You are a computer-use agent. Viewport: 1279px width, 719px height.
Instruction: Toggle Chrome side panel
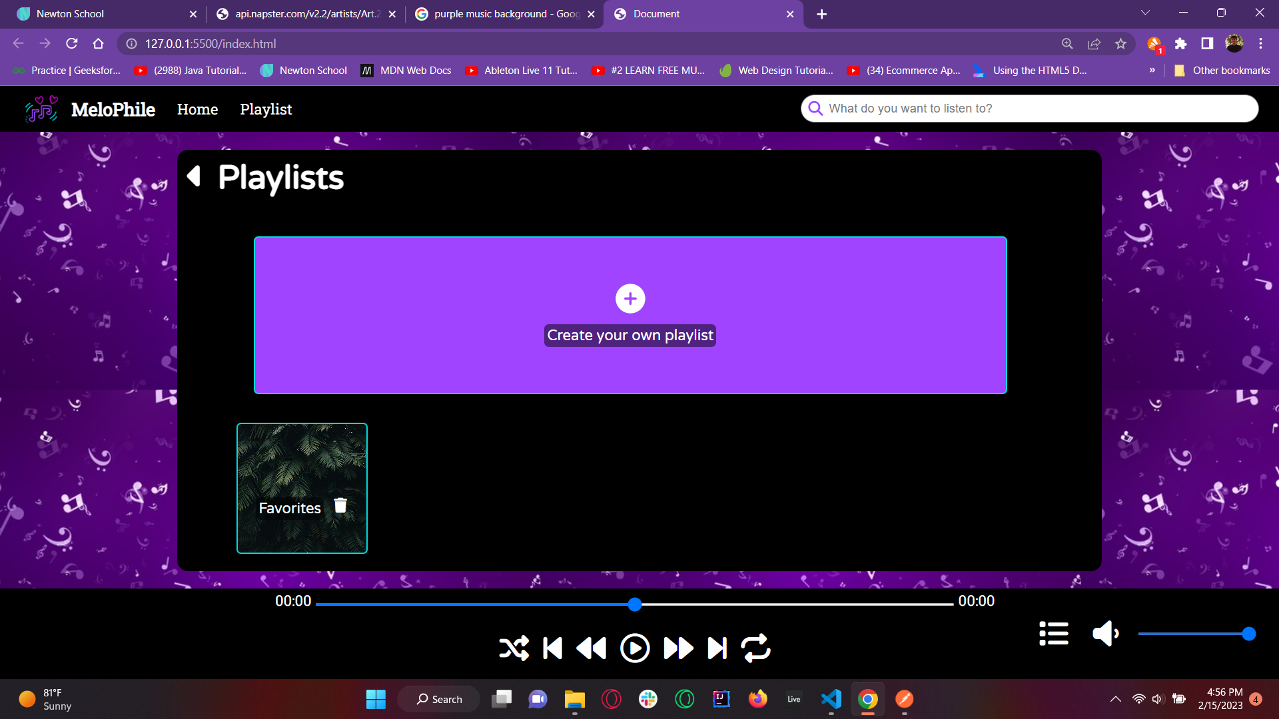1207,43
